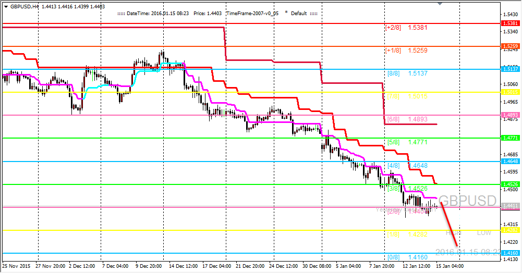Select the [4/8] level label
The image size is (522, 273).
[x=394, y=166]
